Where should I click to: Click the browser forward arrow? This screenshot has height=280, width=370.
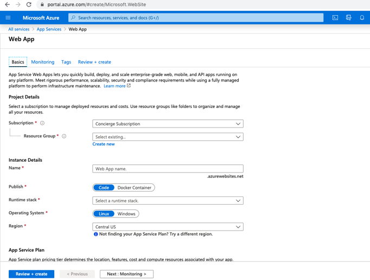pyautogui.click(x=18, y=4)
